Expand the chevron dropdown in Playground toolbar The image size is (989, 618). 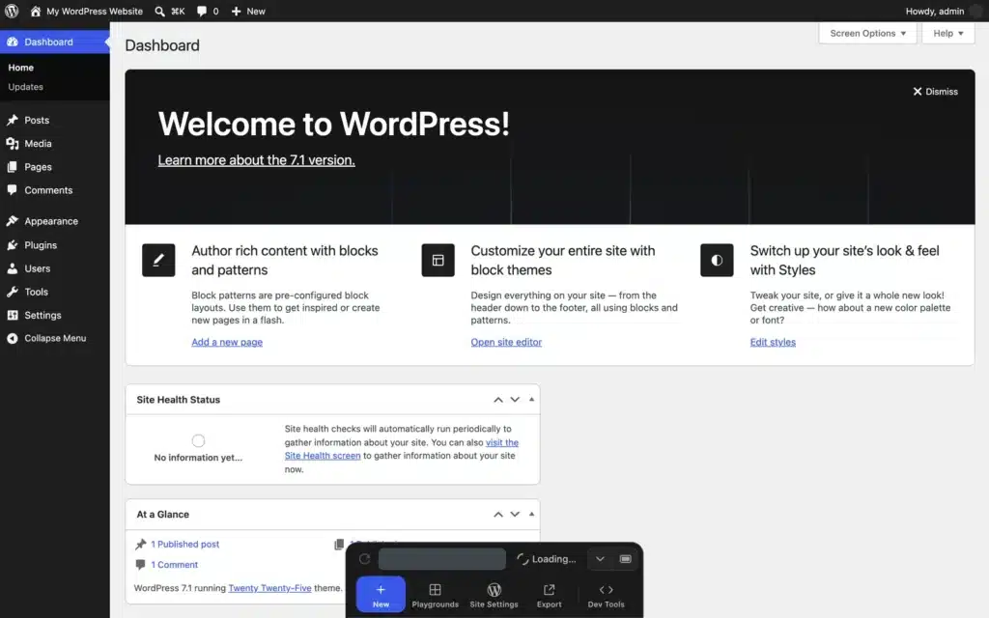pos(600,559)
